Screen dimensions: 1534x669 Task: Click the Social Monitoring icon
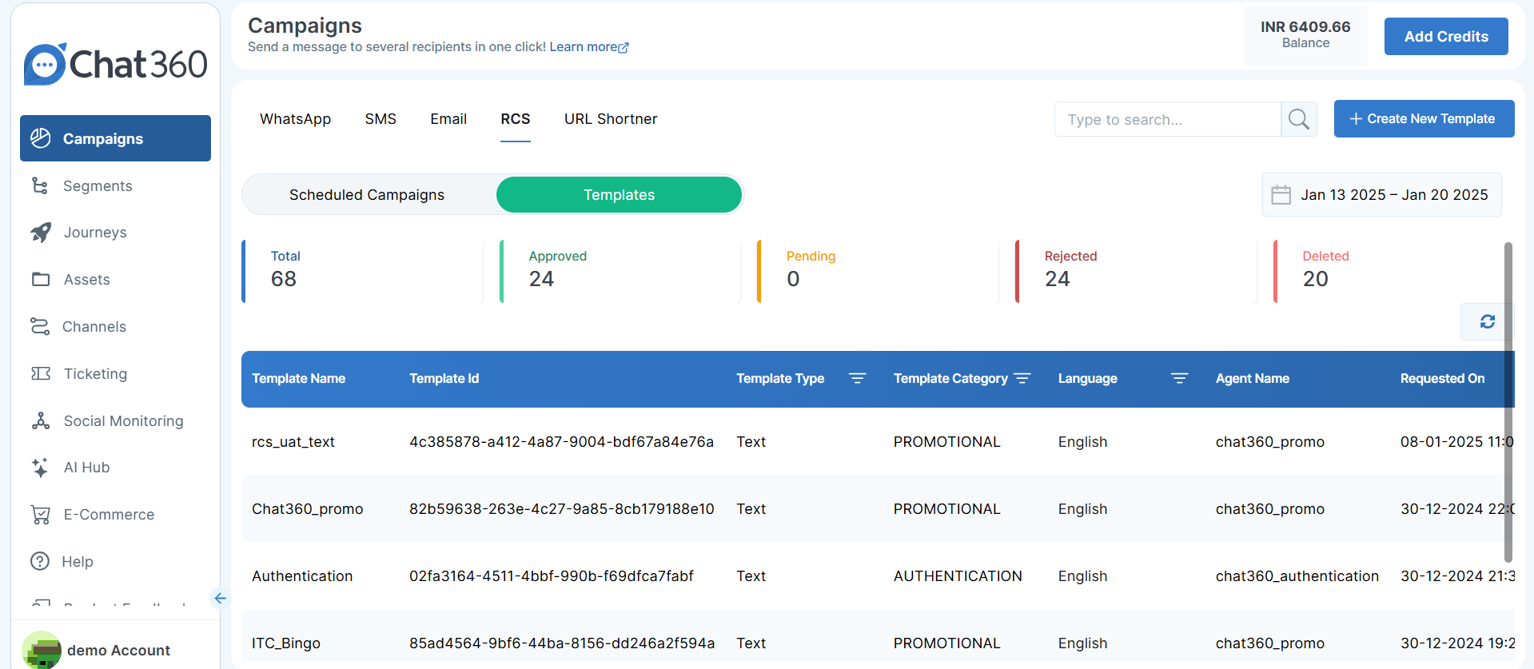40,420
